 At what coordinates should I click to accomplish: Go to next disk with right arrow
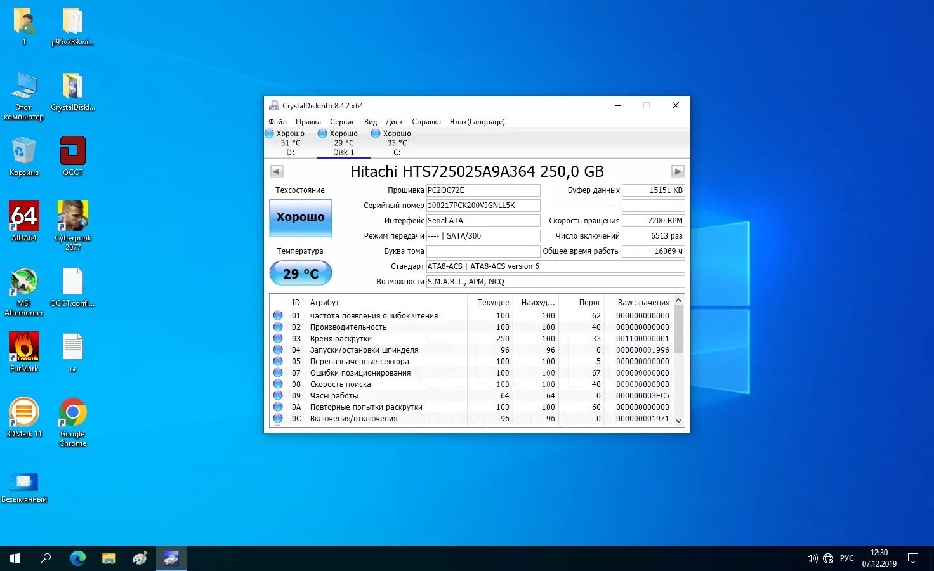678,171
